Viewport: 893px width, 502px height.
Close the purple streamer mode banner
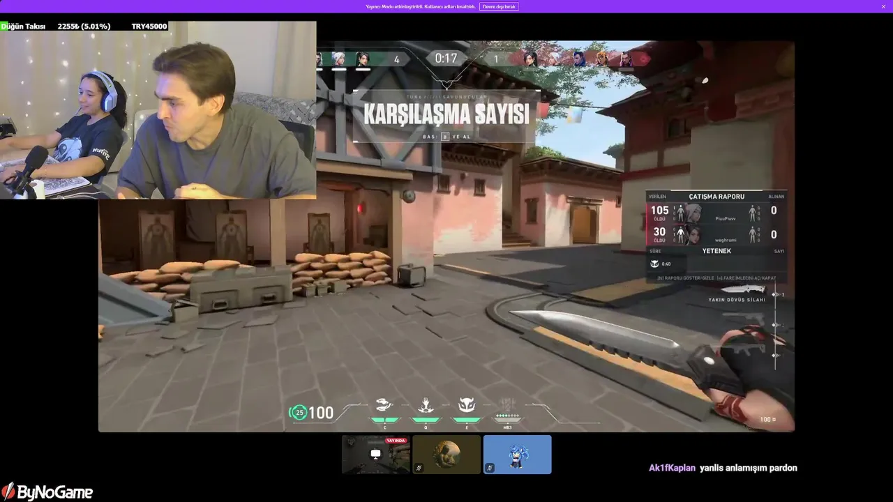tap(883, 6)
